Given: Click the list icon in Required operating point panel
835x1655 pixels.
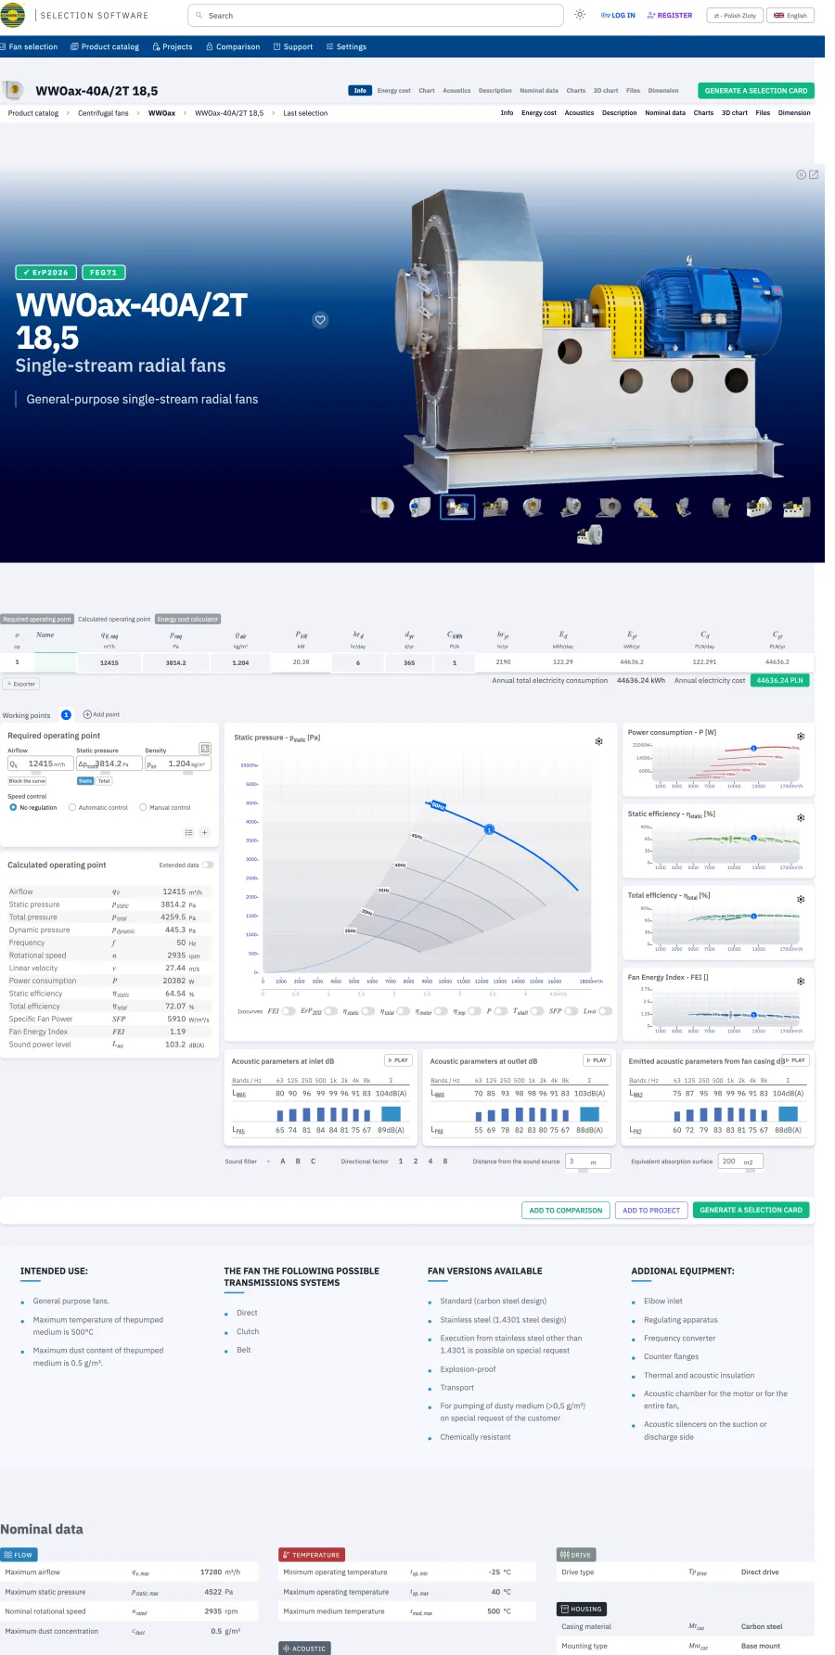Looking at the screenshot, I should [x=188, y=832].
